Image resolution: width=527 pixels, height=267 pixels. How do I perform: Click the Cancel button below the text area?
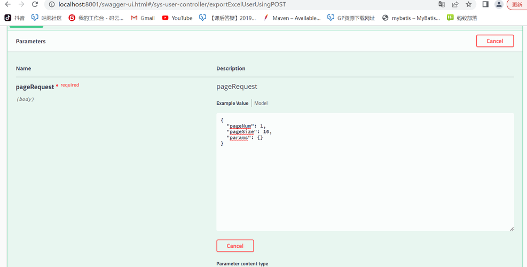tap(235, 246)
